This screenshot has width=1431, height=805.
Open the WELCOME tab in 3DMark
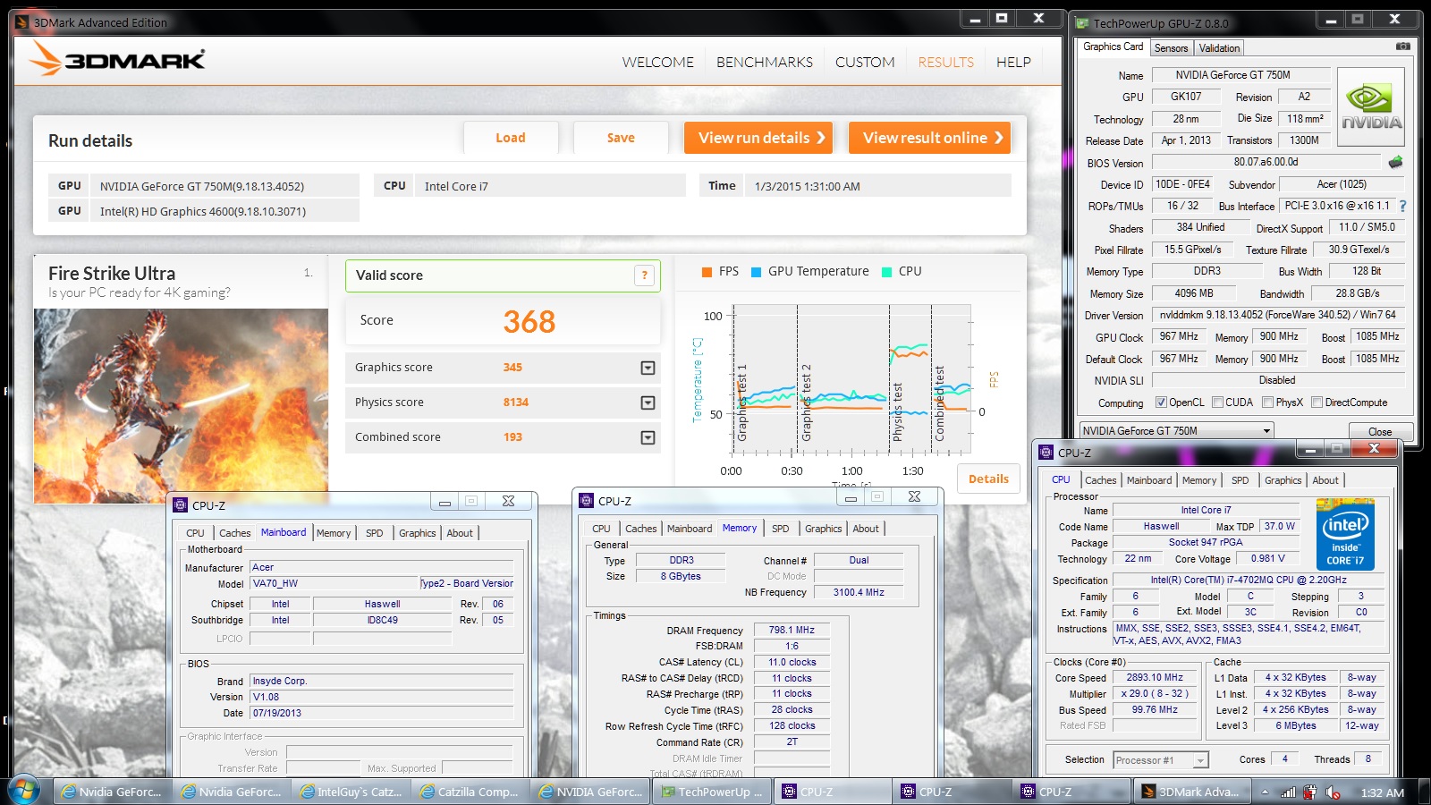[658, 62]
